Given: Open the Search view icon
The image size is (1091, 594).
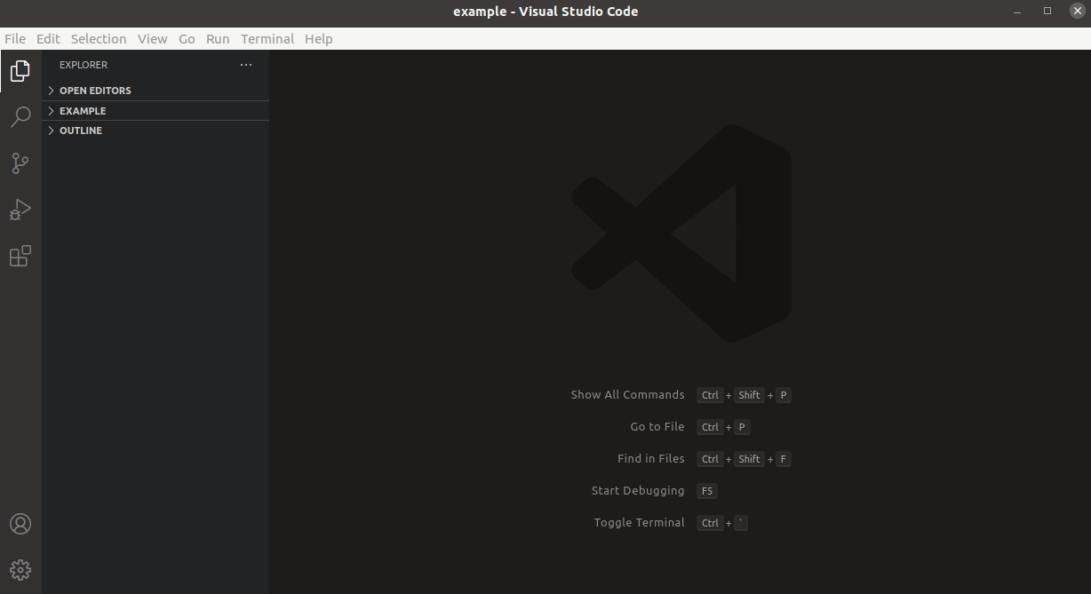Looking at the screenshot, I should point(20,117).
